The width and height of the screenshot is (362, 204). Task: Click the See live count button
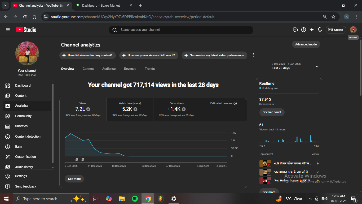(x=272, y=112)
